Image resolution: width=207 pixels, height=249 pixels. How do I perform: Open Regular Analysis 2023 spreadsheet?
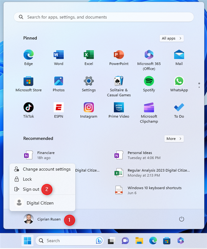click(152, 173)
